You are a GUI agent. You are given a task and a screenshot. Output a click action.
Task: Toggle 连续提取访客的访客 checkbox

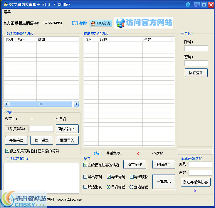pos(85,165)
